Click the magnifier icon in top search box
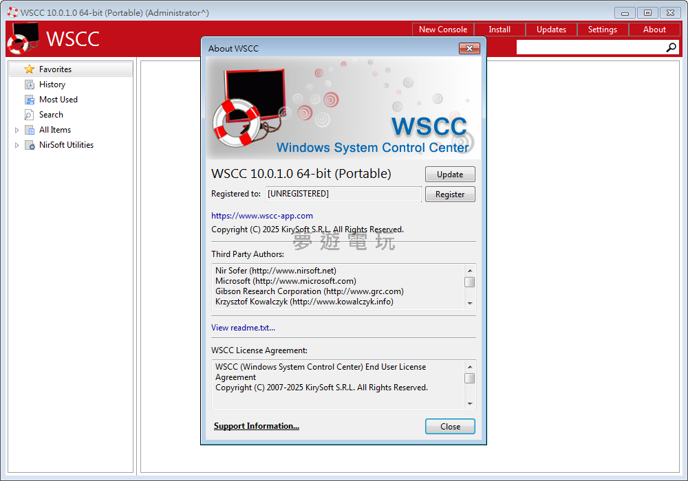688x481 pixels. pyautogui.click(x=671, y=47)
